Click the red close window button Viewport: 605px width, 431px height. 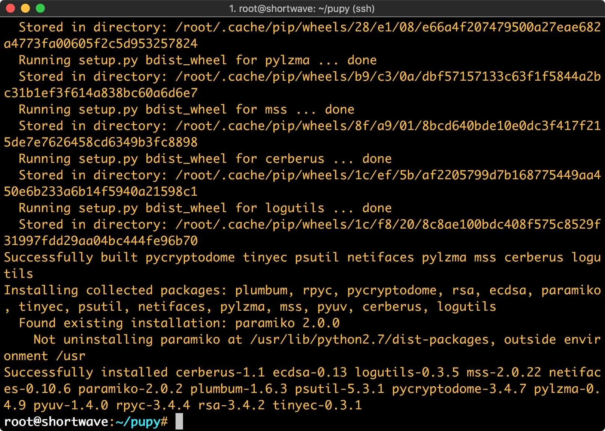click(10, 8)
